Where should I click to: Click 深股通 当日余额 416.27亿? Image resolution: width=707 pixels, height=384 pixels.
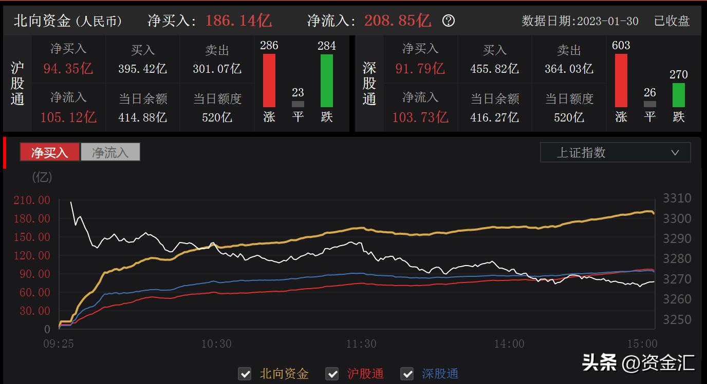coord(495,117)
